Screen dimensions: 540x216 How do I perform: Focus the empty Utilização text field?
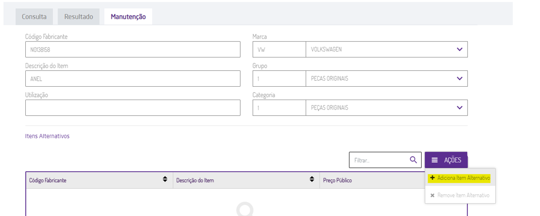click(x=132, y=108)
